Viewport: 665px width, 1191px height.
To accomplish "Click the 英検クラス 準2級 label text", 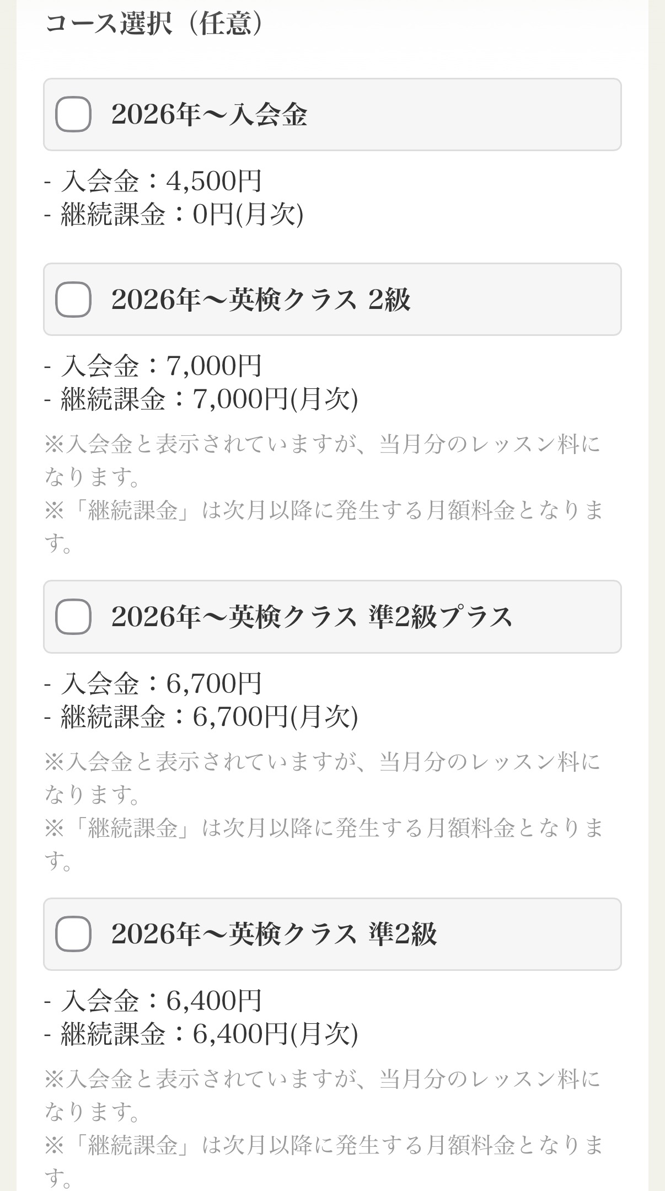I will coord(274,934).
